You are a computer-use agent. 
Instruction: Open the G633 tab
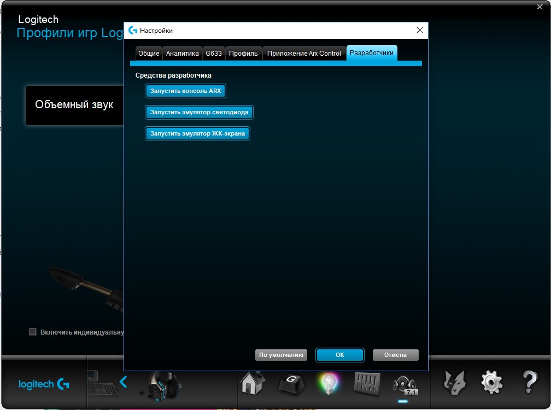coord(214,54)
